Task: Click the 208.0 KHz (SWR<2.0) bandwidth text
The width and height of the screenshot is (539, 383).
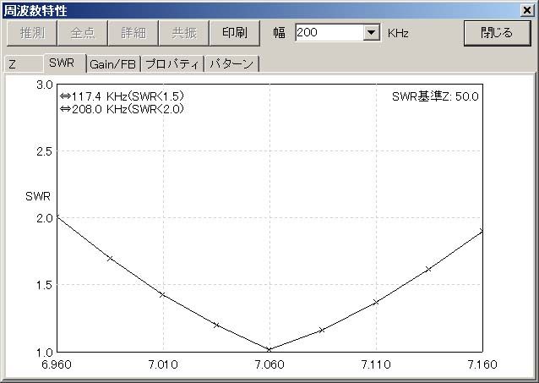Action: (x=122, y=109)
